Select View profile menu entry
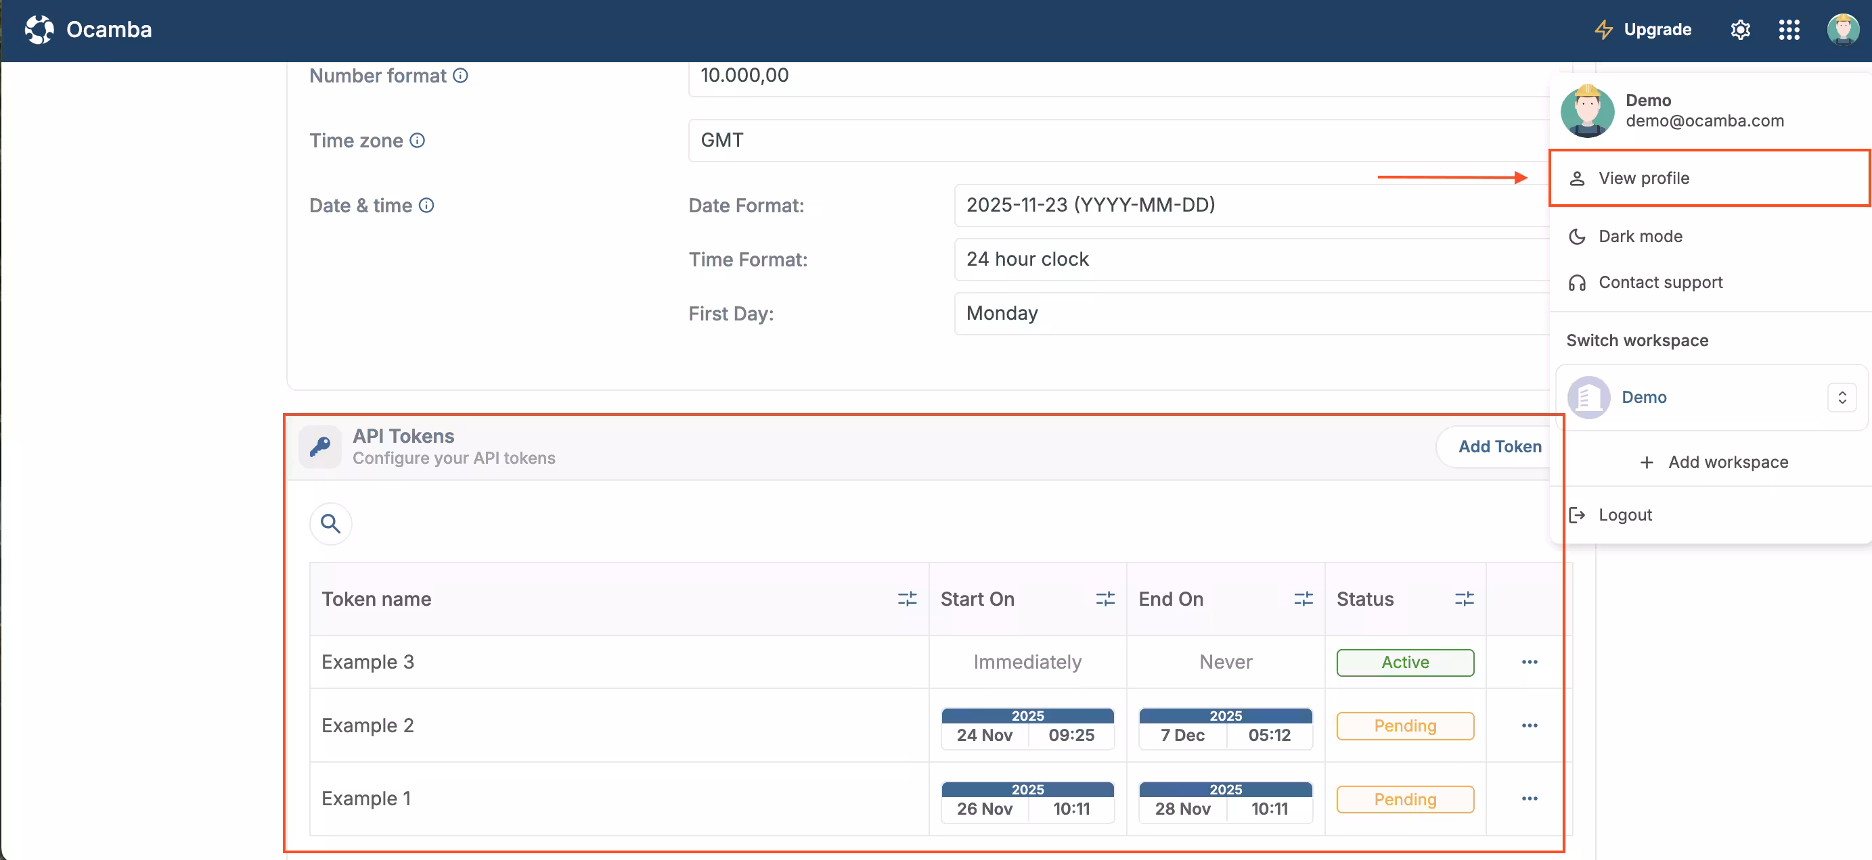Screen dimensions: 1872x860 click(x=1643, y=178)
